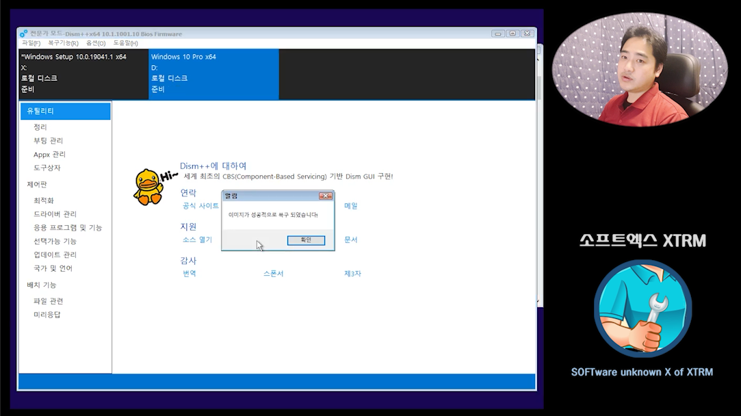This screenshot has width=741, height=416.
Task: Click the 확인 button in the alert dialog
Action: 306,240
